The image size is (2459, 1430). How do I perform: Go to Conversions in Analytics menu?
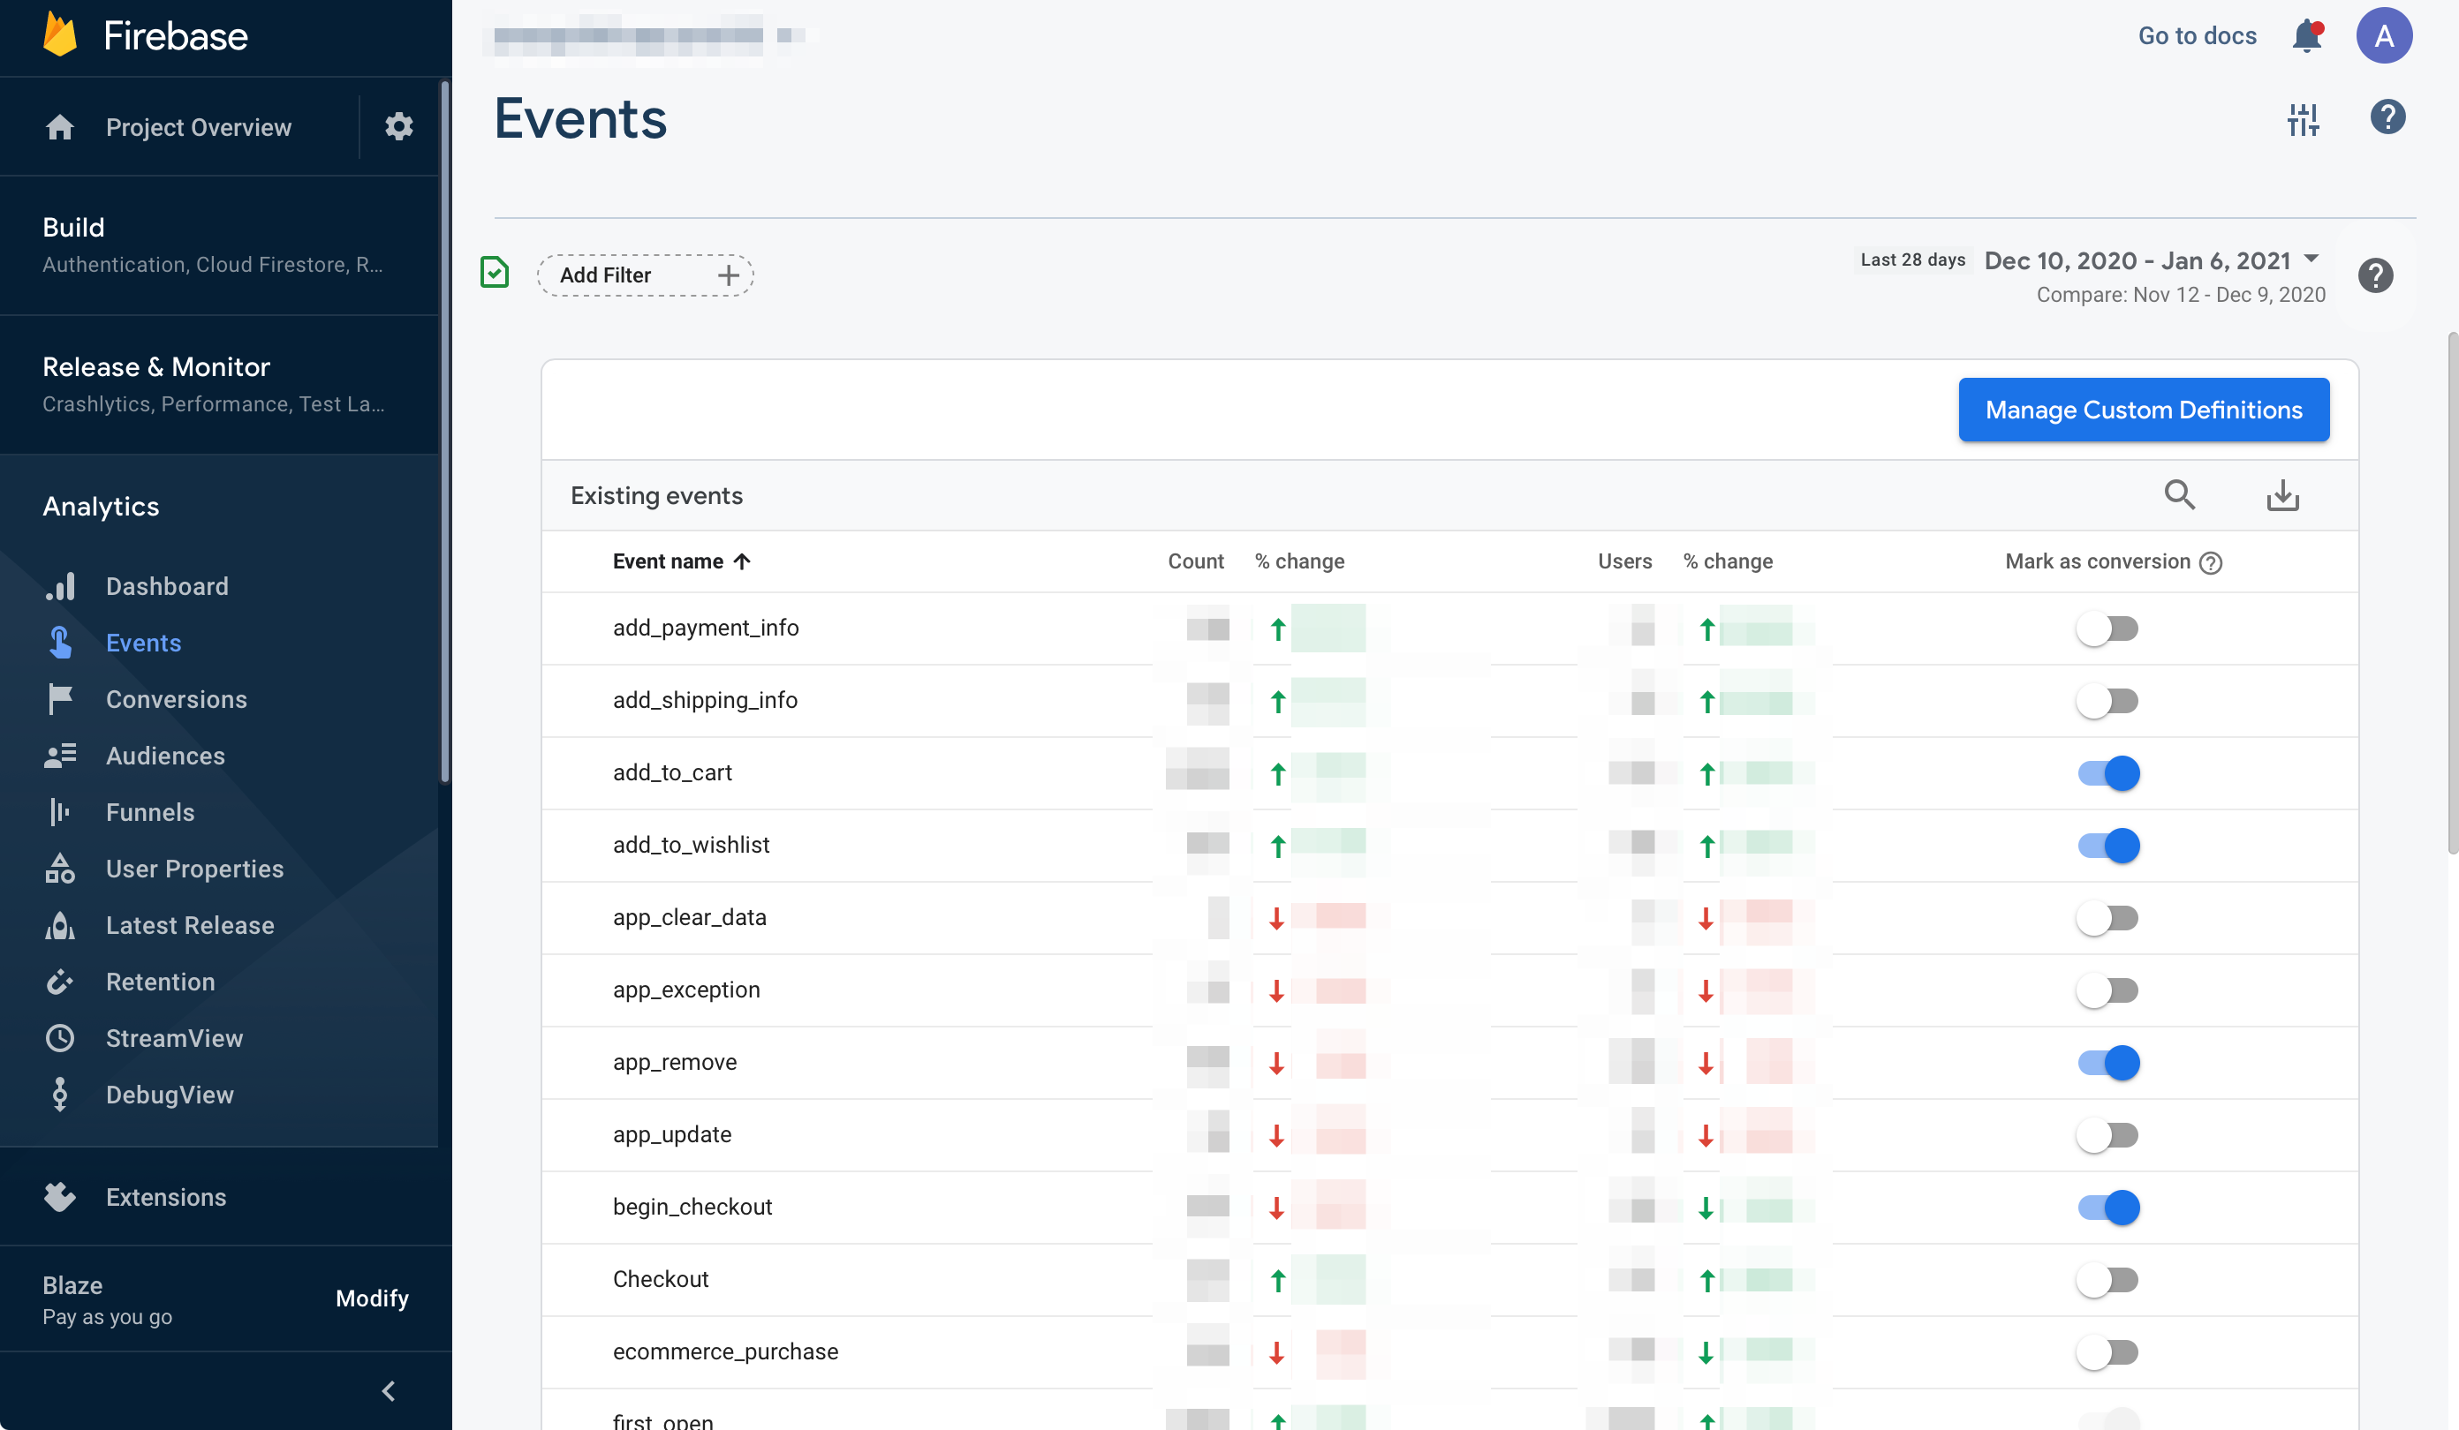pos(176,699)
